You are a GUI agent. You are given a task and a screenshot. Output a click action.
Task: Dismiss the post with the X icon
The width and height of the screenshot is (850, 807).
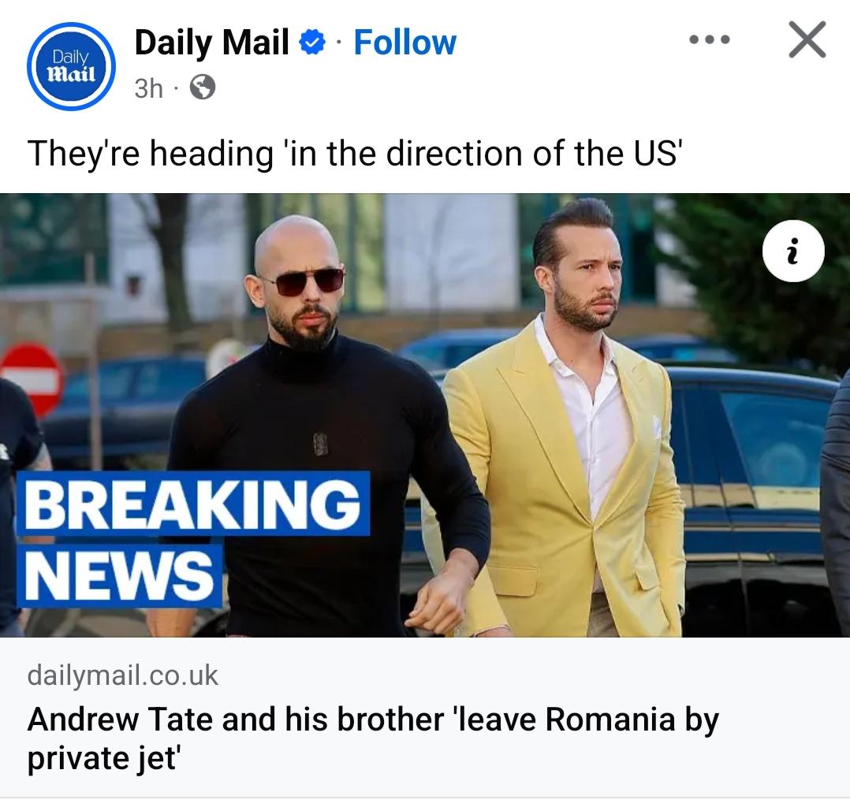click(x=807, y=39)
